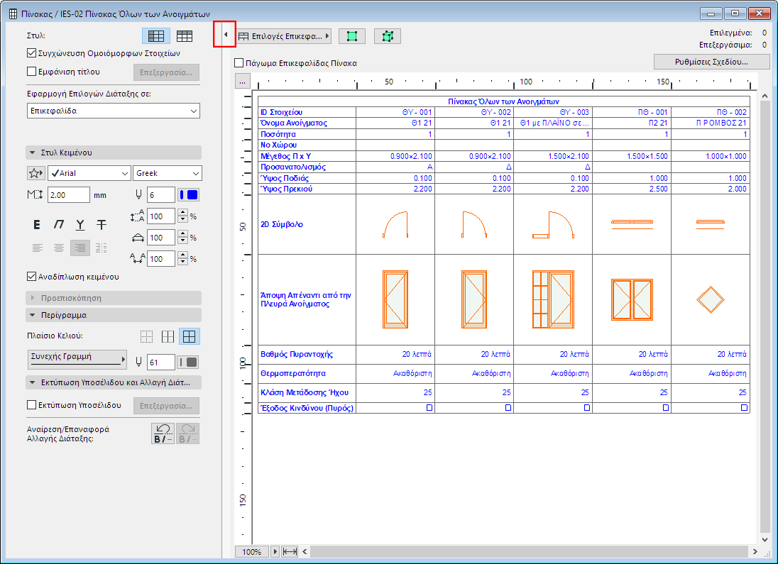Open the Arial font dropdown
This screenshot has width=778, height=564.
point(89,174)
